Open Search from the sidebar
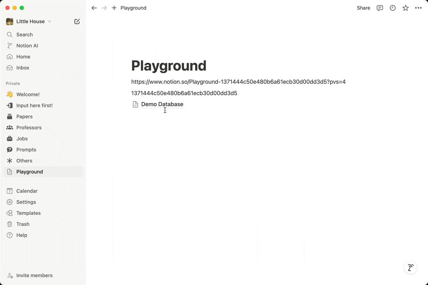Screen dimensions: 428x285 (x=24, y=34)
